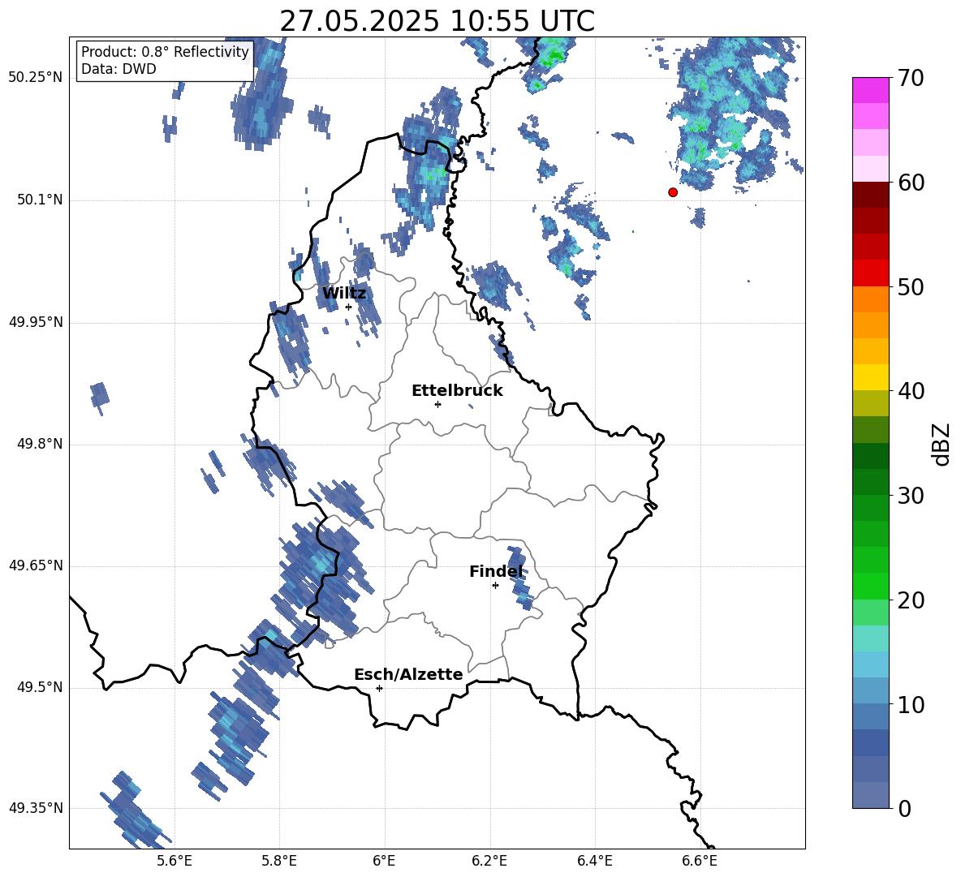Click the 20 value on the colorbar
The width and height of the screenshot is (961, 877).
click(911, 600)
